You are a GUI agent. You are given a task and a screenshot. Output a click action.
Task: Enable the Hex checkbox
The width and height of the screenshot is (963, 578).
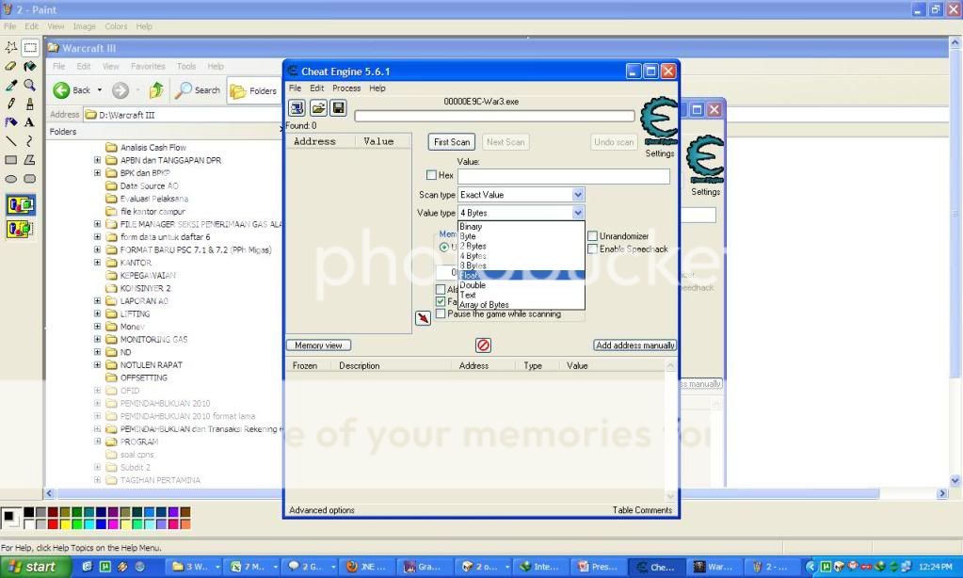432,175
